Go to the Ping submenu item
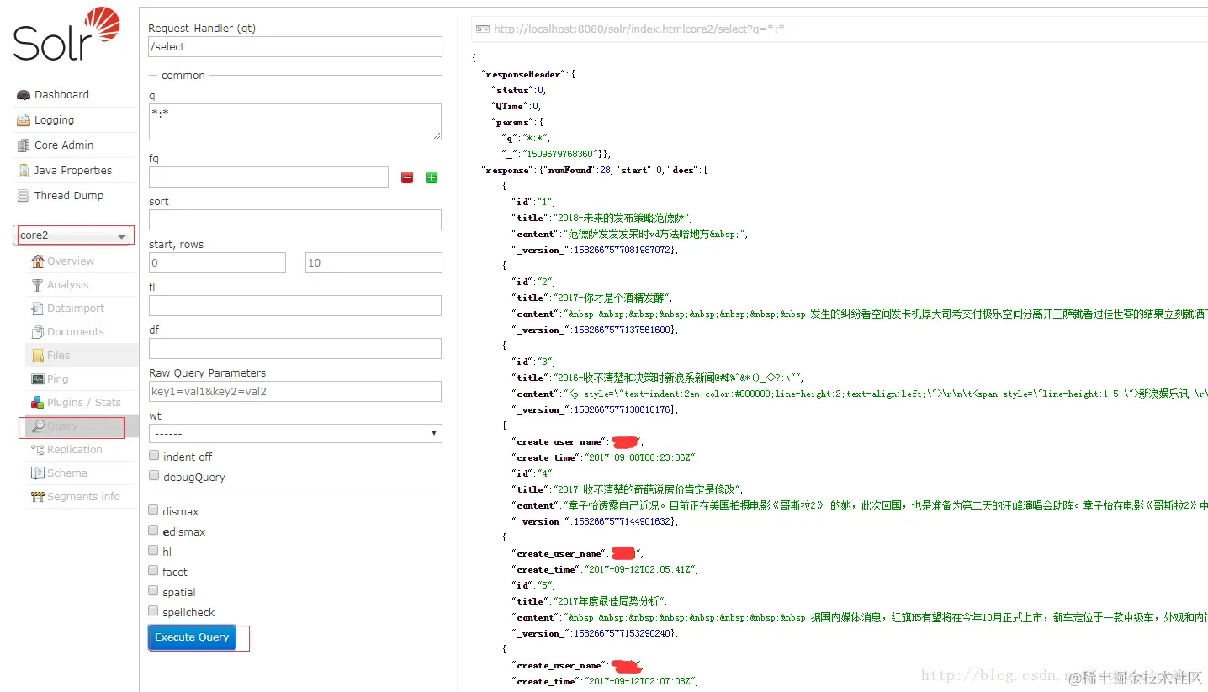 58,379
